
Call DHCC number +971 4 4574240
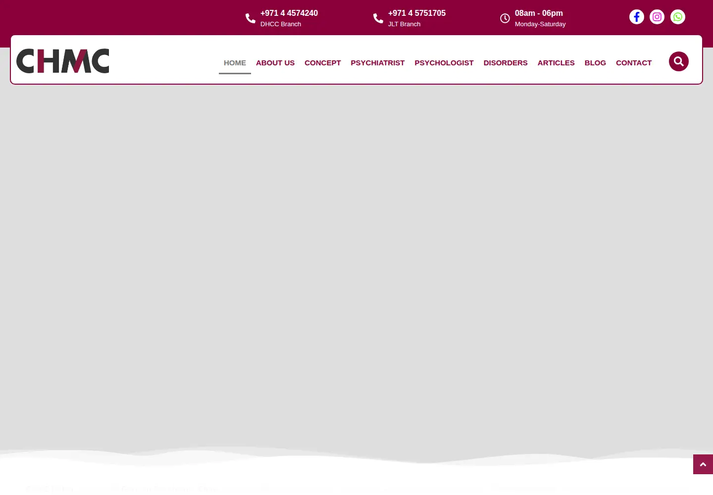289,13
